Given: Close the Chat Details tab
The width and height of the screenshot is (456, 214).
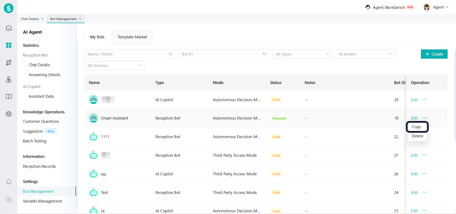Looking at the screenshot, I should pos(42,19).
